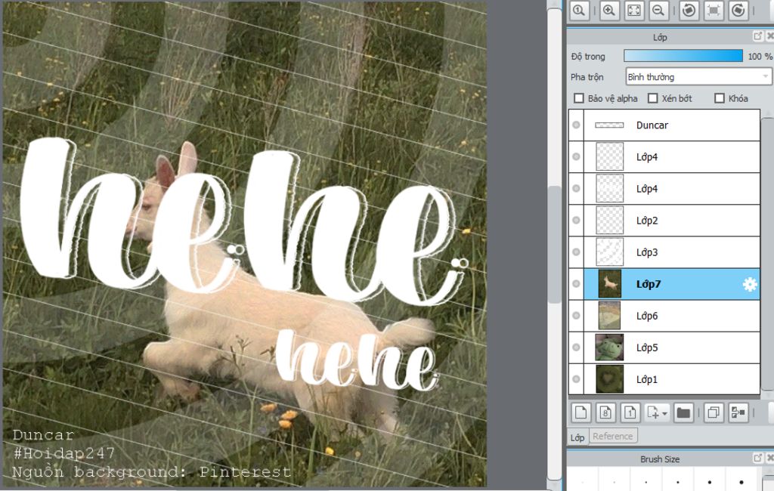Toggle visibility of Lớp7 layer
The height and width of the screenshot is (491, 774).
576,284
